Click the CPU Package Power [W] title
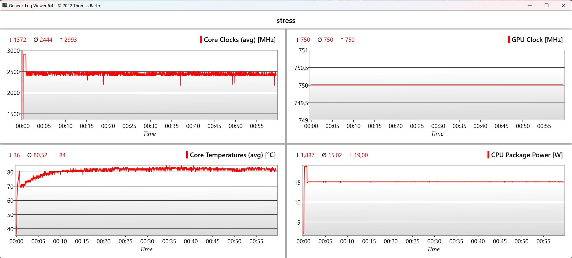Screen dimensions: 572x258 point(527,155)
